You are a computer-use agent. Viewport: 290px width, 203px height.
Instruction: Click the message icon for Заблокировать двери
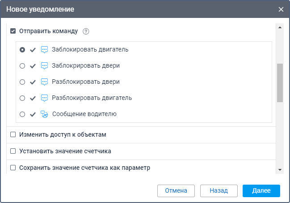[44, 66]
